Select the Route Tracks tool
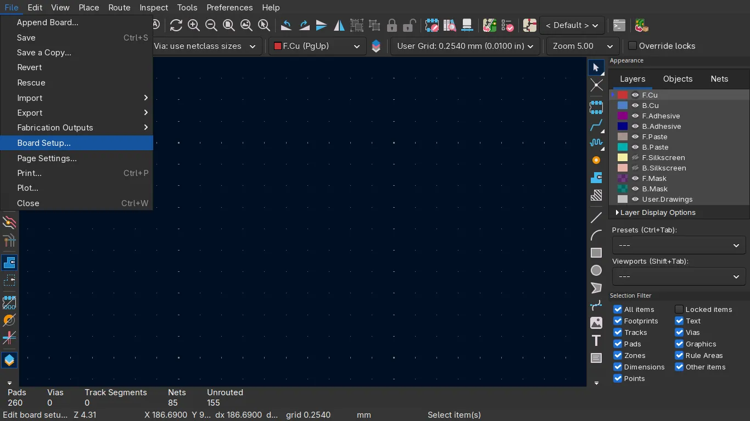The height and width of the screenshot is (421, 750). 596,125
